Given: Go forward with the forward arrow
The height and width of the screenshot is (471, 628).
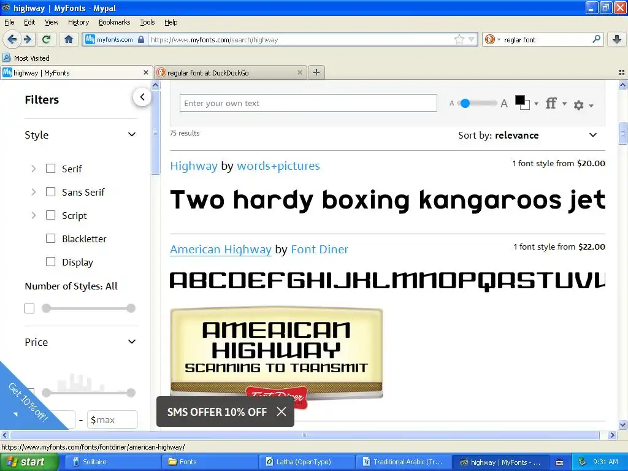Looking at the screenshot, I should tap(28, 39).
